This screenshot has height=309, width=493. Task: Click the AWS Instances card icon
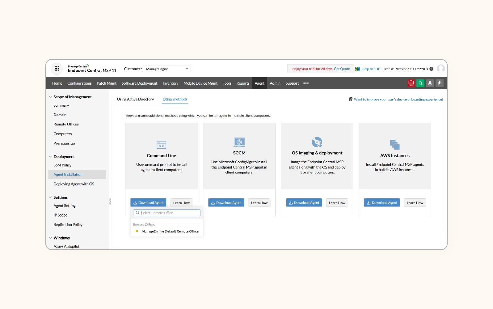click(x=395, y=145)
